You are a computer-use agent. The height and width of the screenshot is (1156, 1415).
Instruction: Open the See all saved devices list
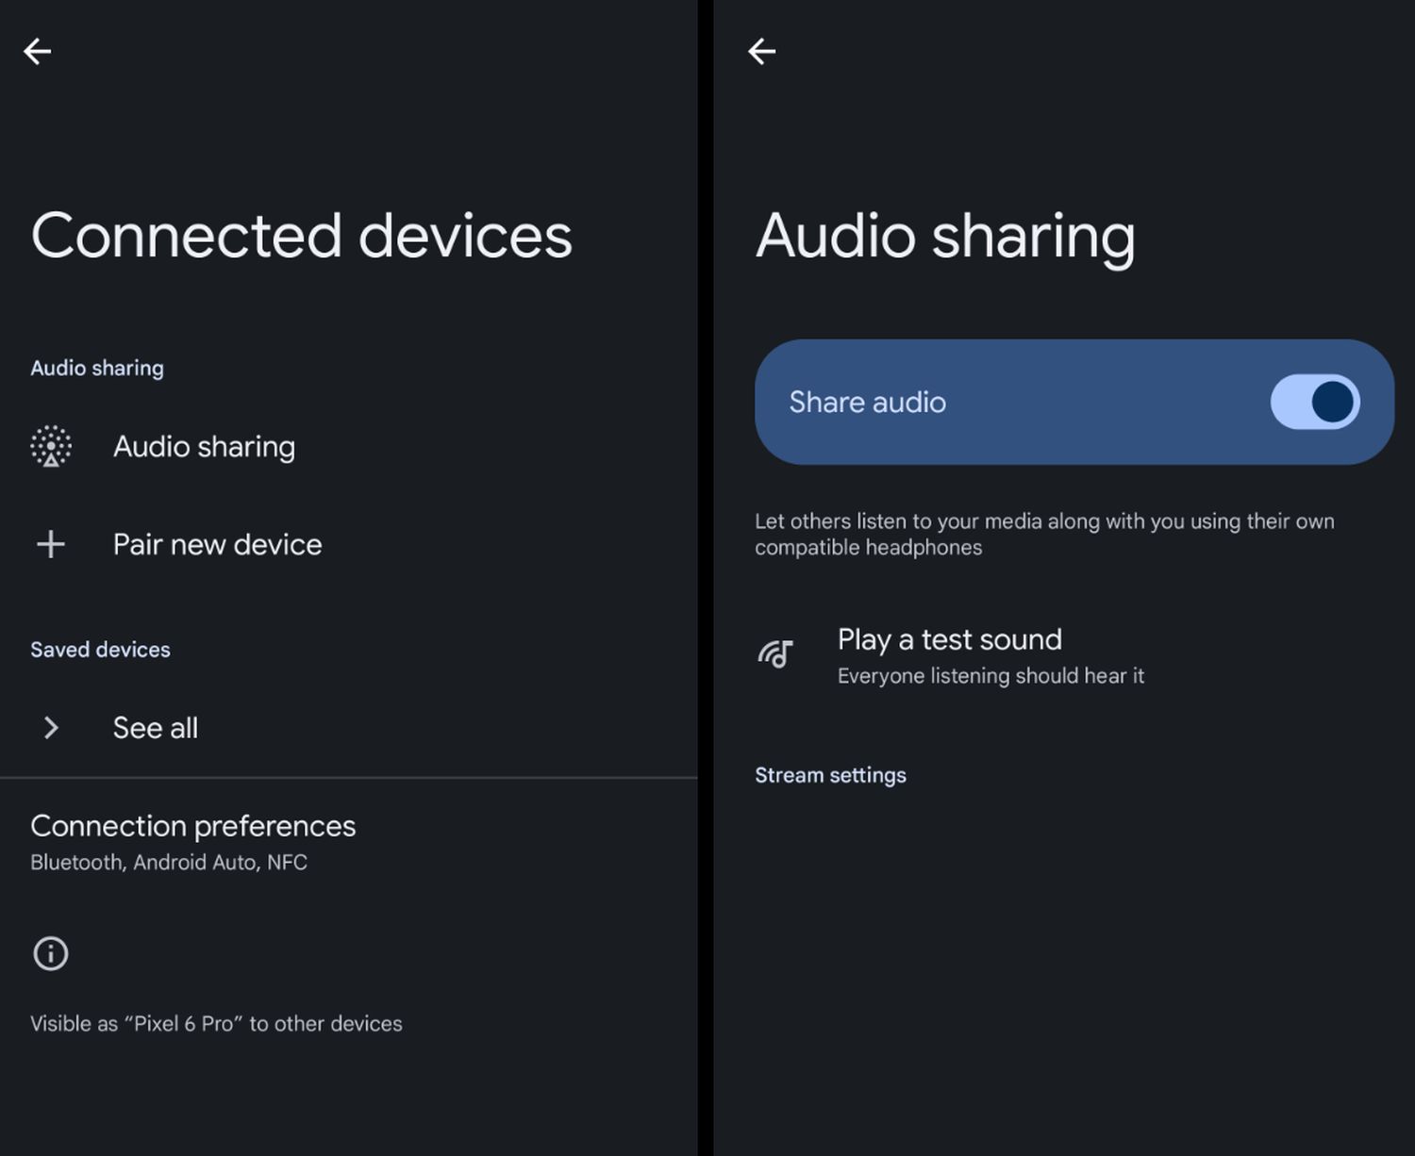pos(156,728)
